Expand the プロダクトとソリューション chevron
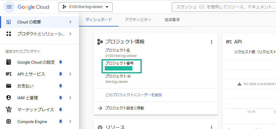This screenshot has height=129, width=276. tap(70, 34)
